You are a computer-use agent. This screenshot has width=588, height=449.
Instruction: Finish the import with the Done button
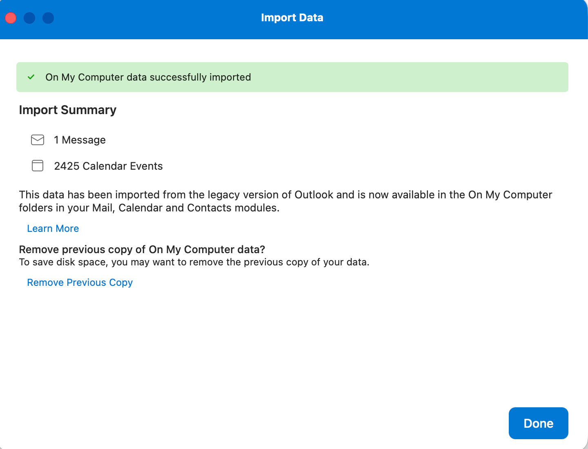coord(538,423)
